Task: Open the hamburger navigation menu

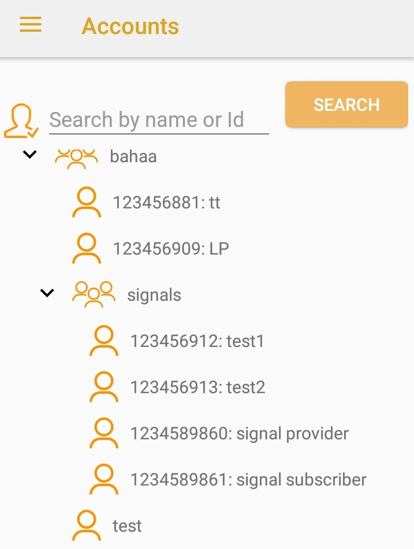Action: point(31,25)
